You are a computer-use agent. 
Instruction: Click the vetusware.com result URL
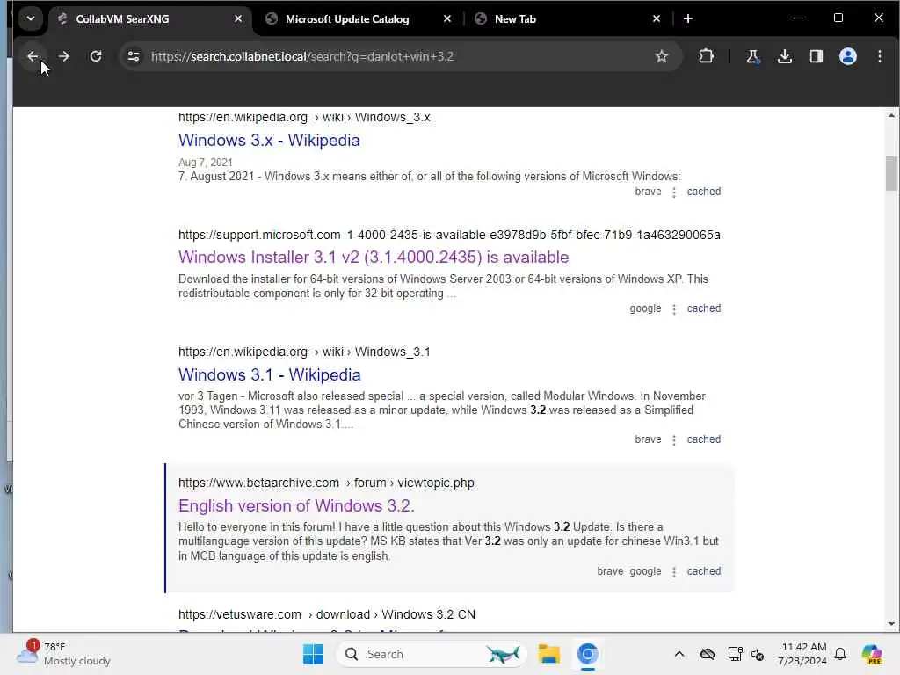click(327, 614)
